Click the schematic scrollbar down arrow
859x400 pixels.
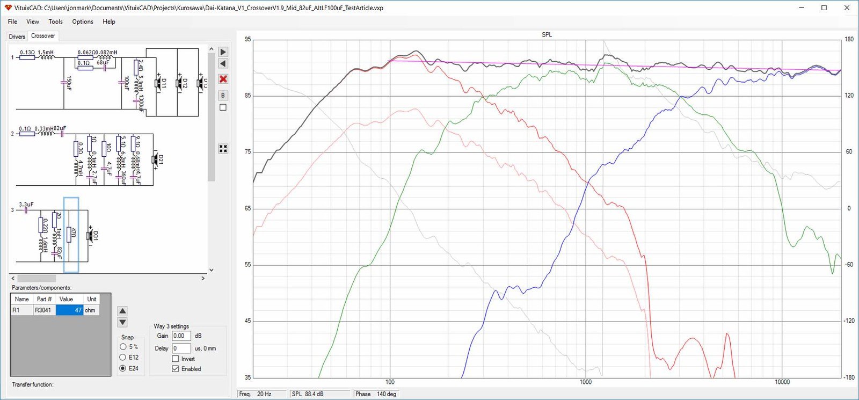click(211, 270)
